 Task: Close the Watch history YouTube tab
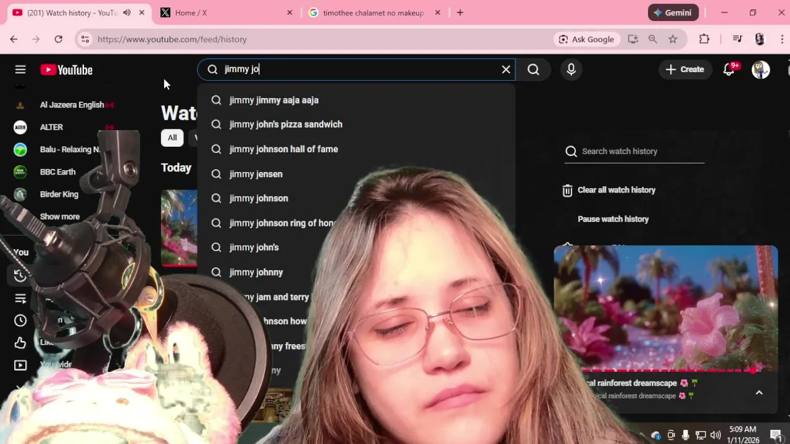point(142,12)
